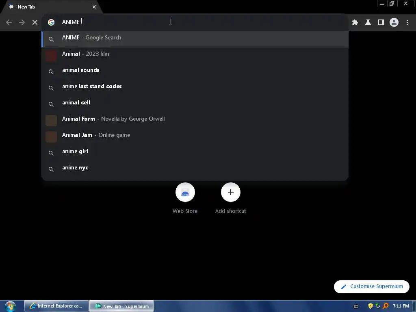Click the Customise Supermium button
416x312 pixels.
click(371, 286)
